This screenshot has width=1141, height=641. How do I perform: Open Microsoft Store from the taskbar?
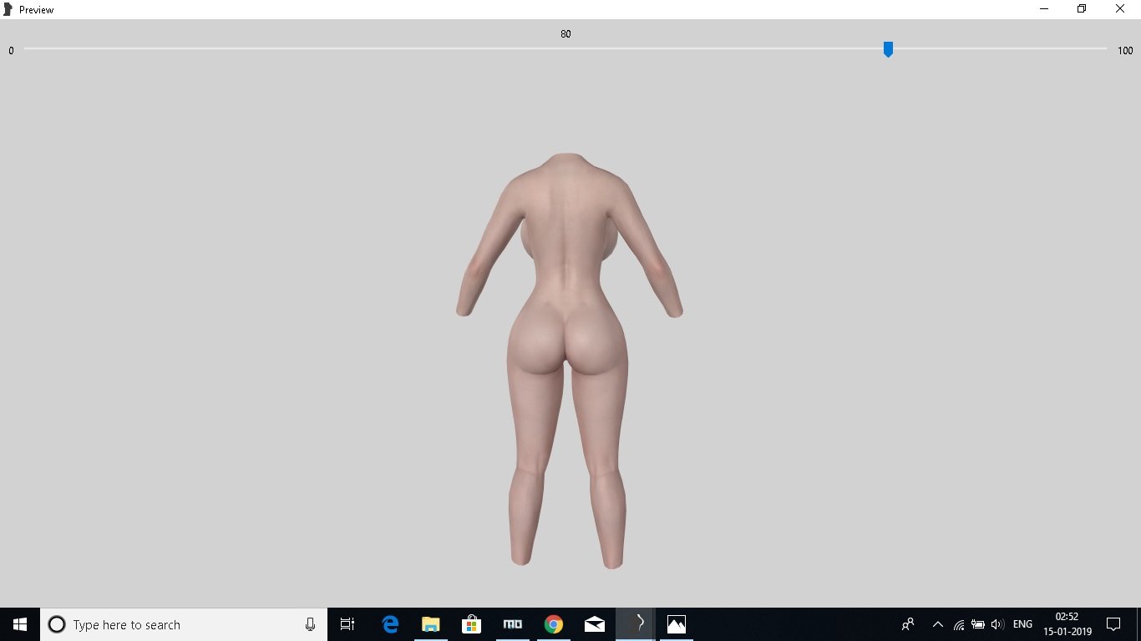click(x=472, y=624)
